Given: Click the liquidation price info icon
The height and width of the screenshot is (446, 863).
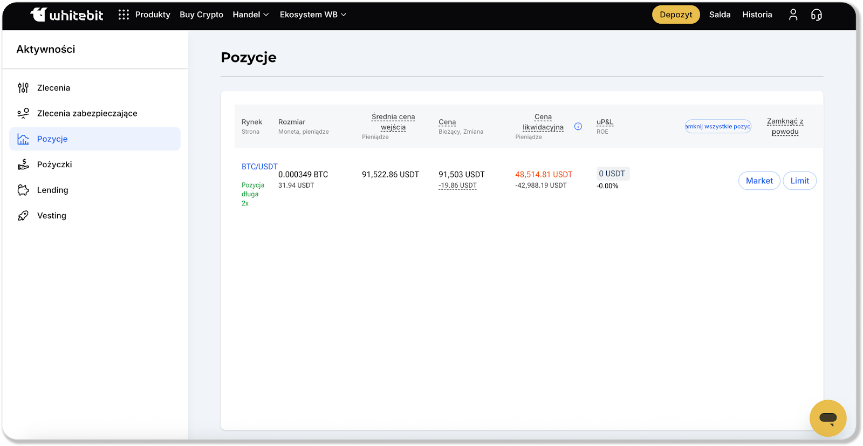Looking at the screenshot, I should click(x=578, y=127).
